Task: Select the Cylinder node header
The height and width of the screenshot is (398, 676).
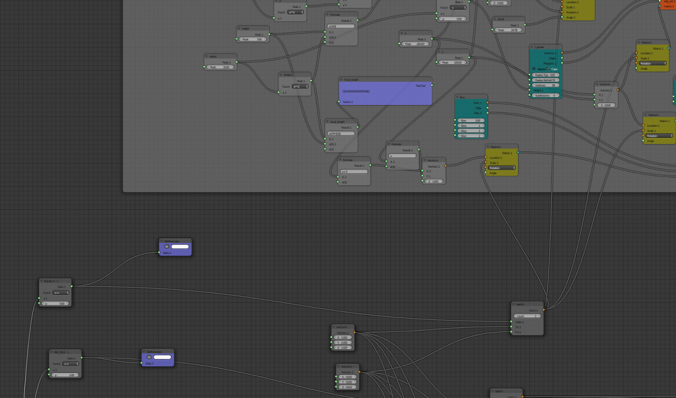Action: [546, 47]
